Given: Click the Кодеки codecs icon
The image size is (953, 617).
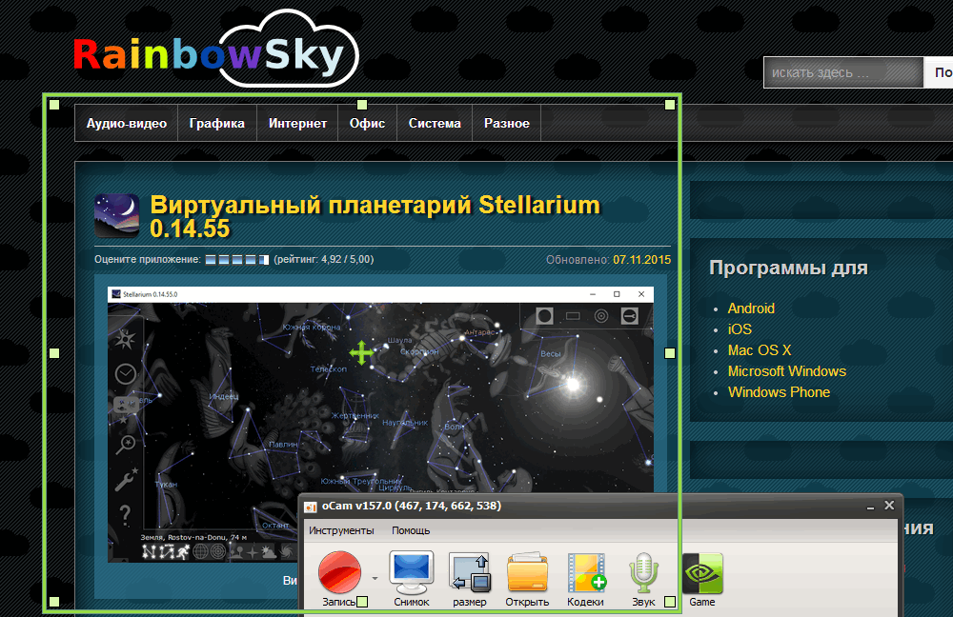Looking at the screenshot, I should [x=586, y=572].
